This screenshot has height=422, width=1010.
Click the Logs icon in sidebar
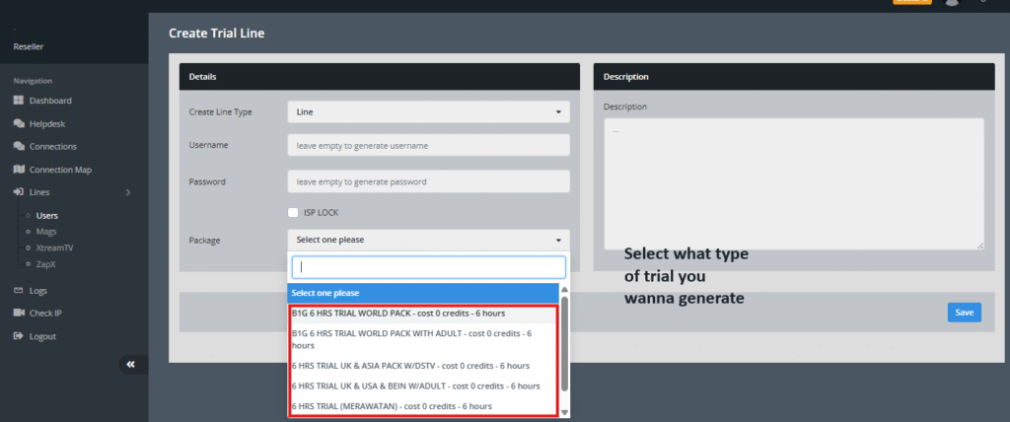pyautogui.click(x=19, y=291)
